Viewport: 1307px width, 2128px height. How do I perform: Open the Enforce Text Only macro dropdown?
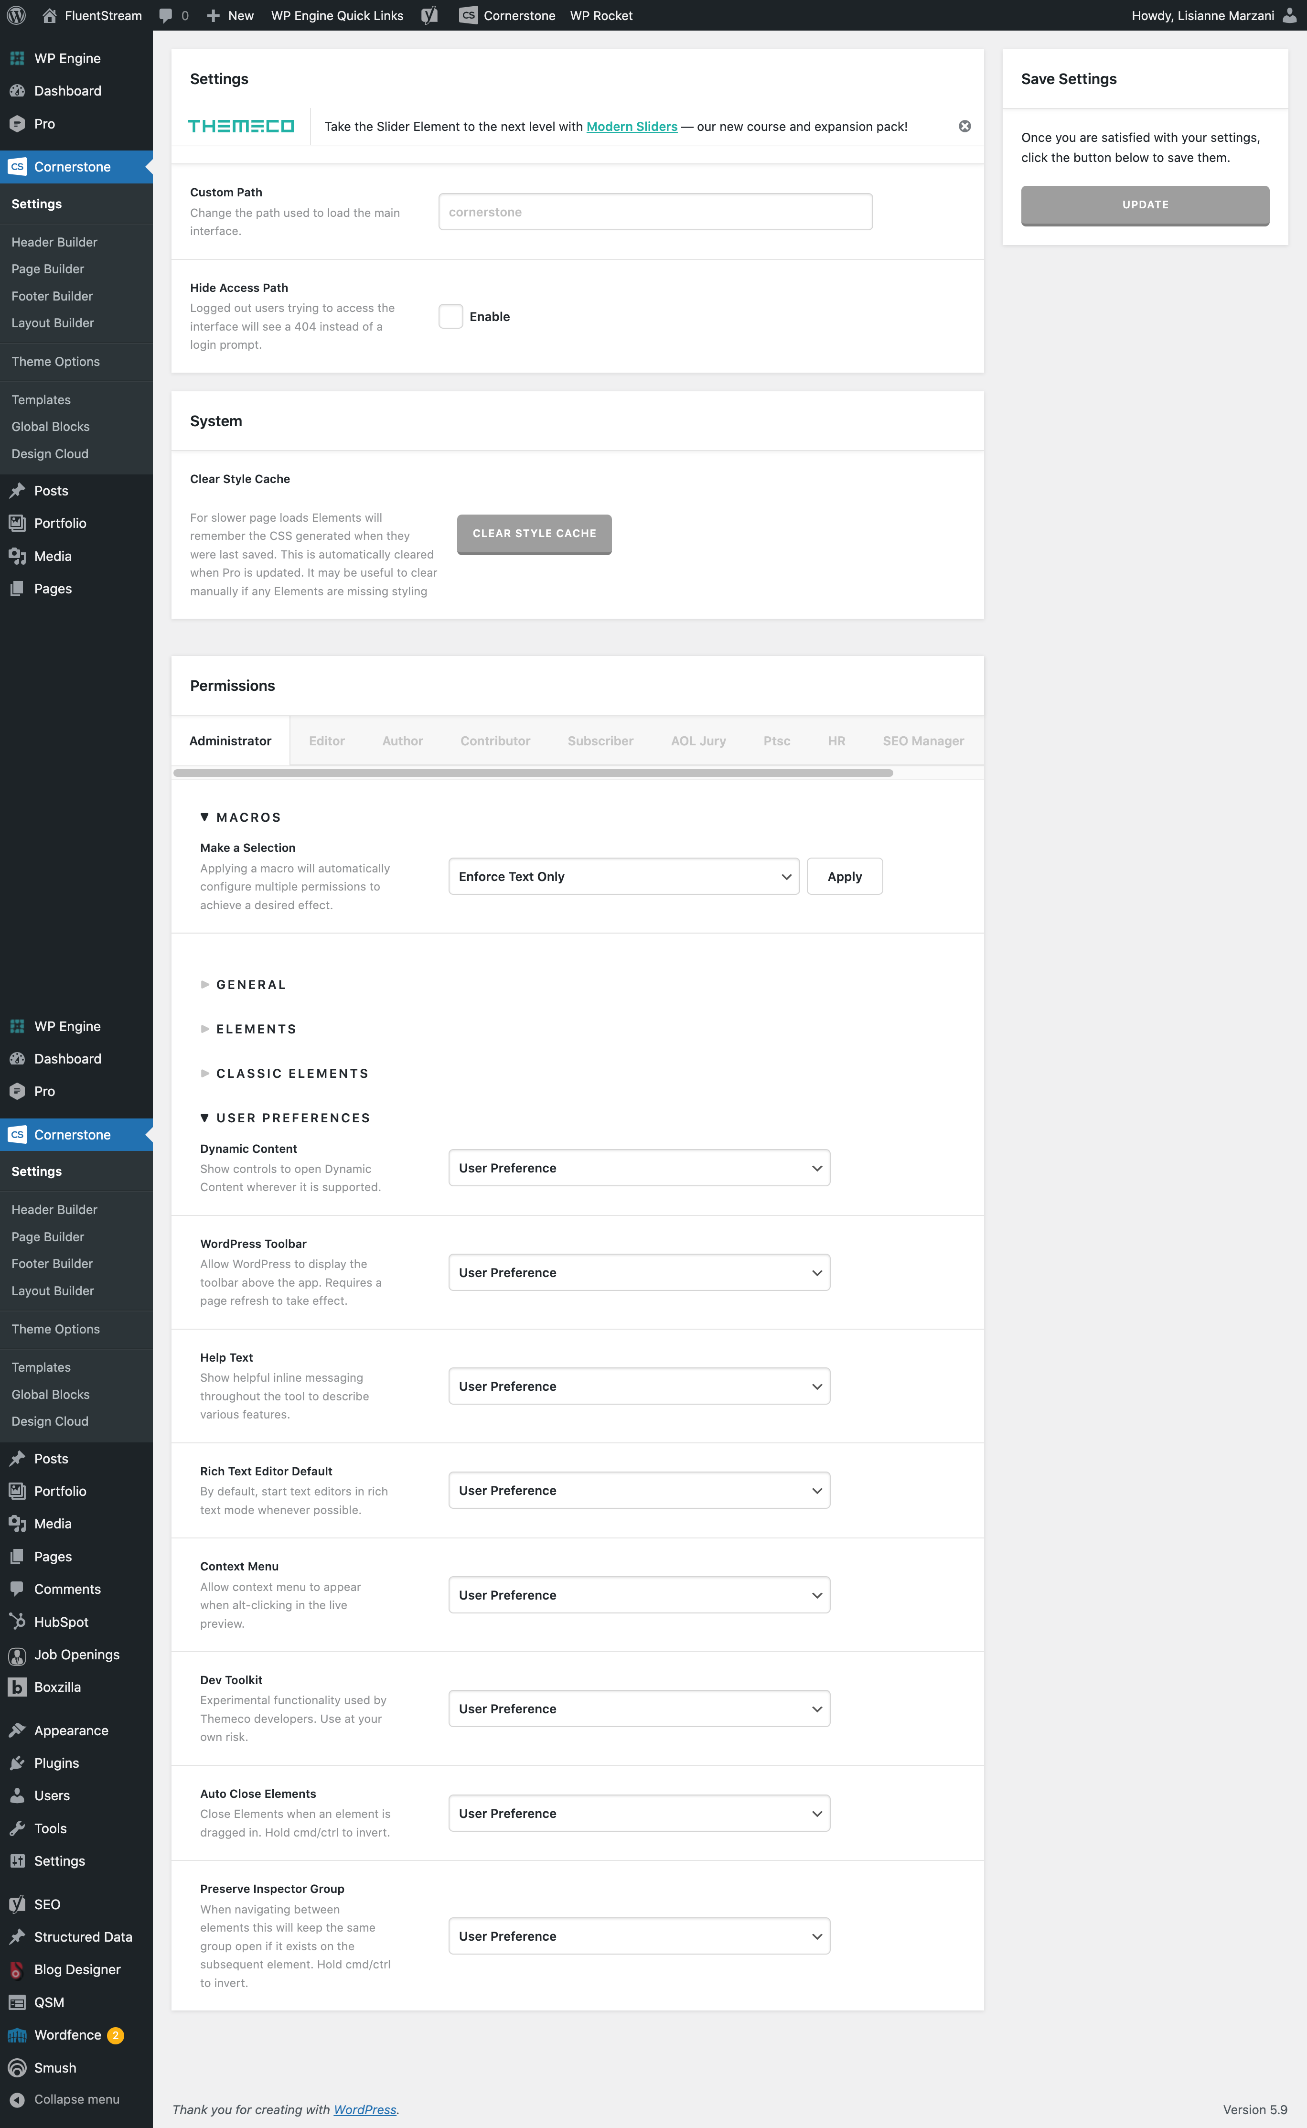pyautogui.click(x=623, y=876)
